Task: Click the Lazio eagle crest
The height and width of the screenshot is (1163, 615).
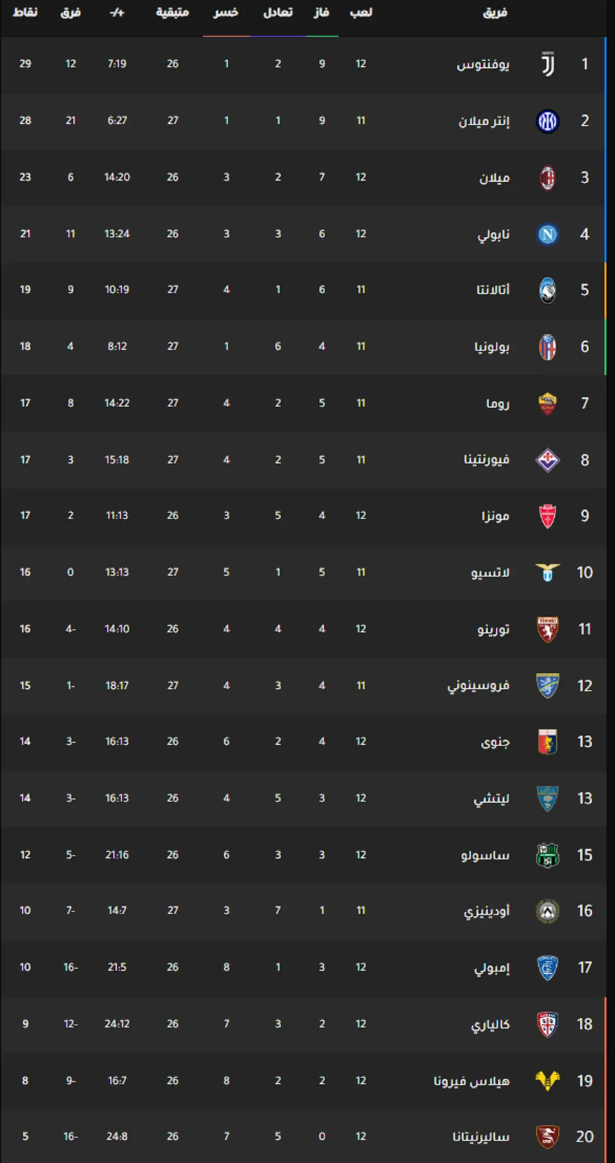Action: (547, 572)
